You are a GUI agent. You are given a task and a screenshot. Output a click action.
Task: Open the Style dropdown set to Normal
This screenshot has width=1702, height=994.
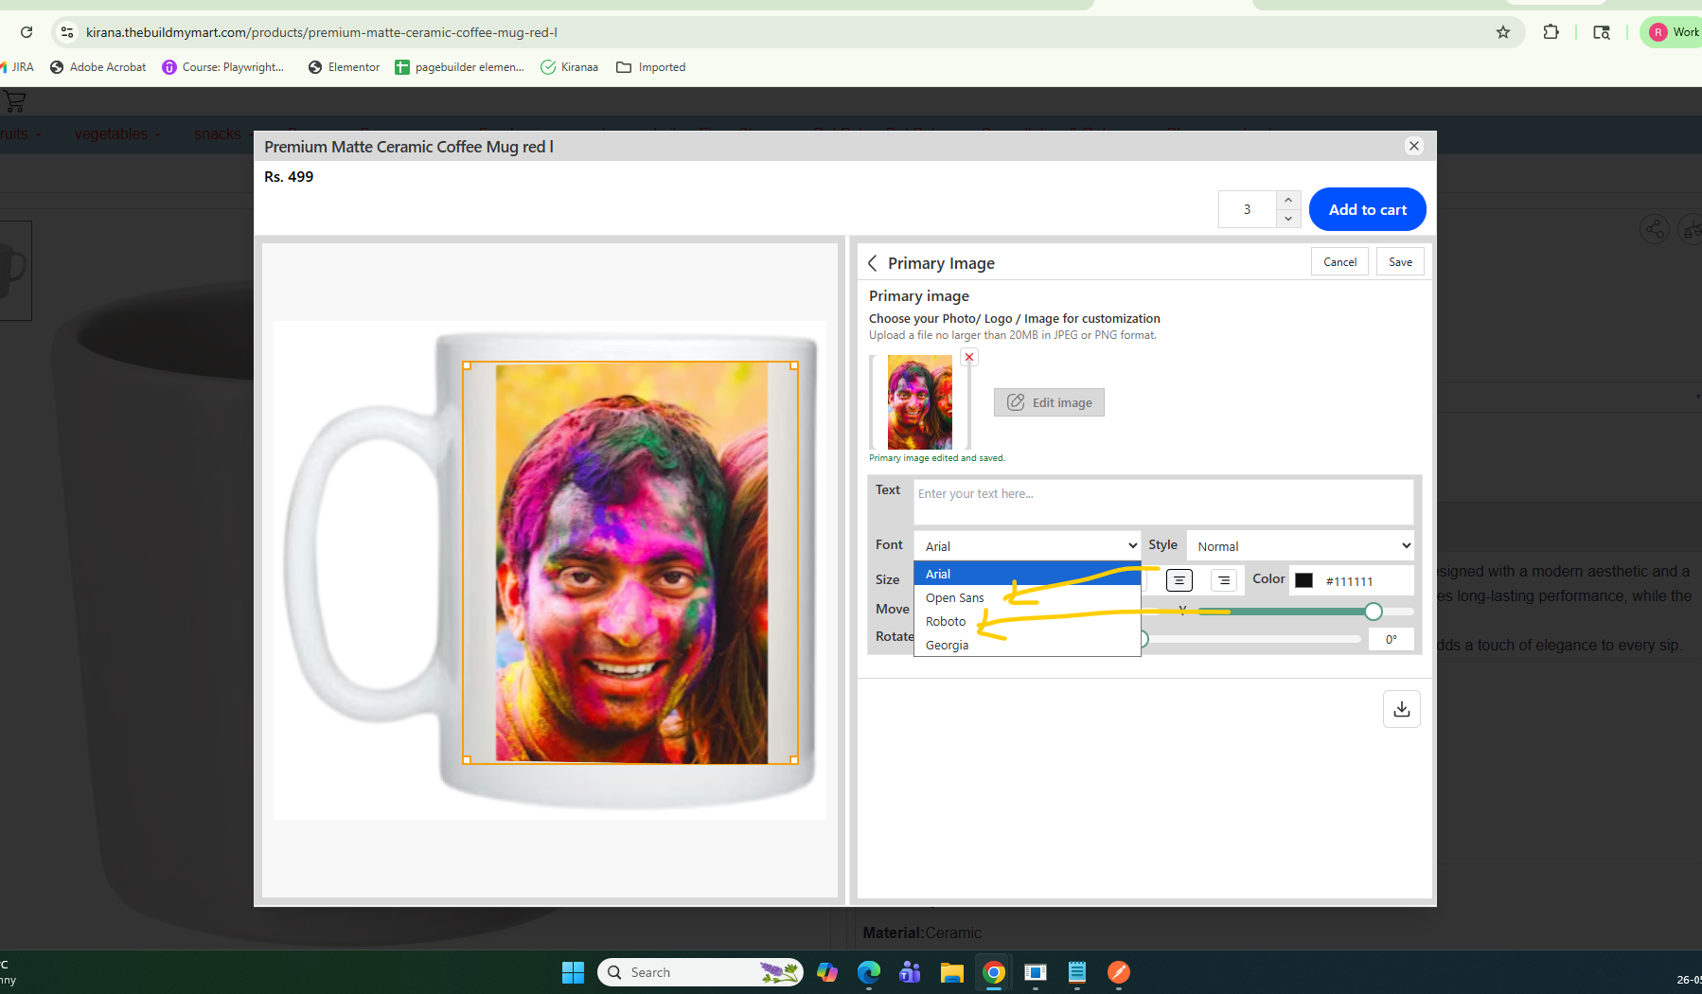(1300, 545)
